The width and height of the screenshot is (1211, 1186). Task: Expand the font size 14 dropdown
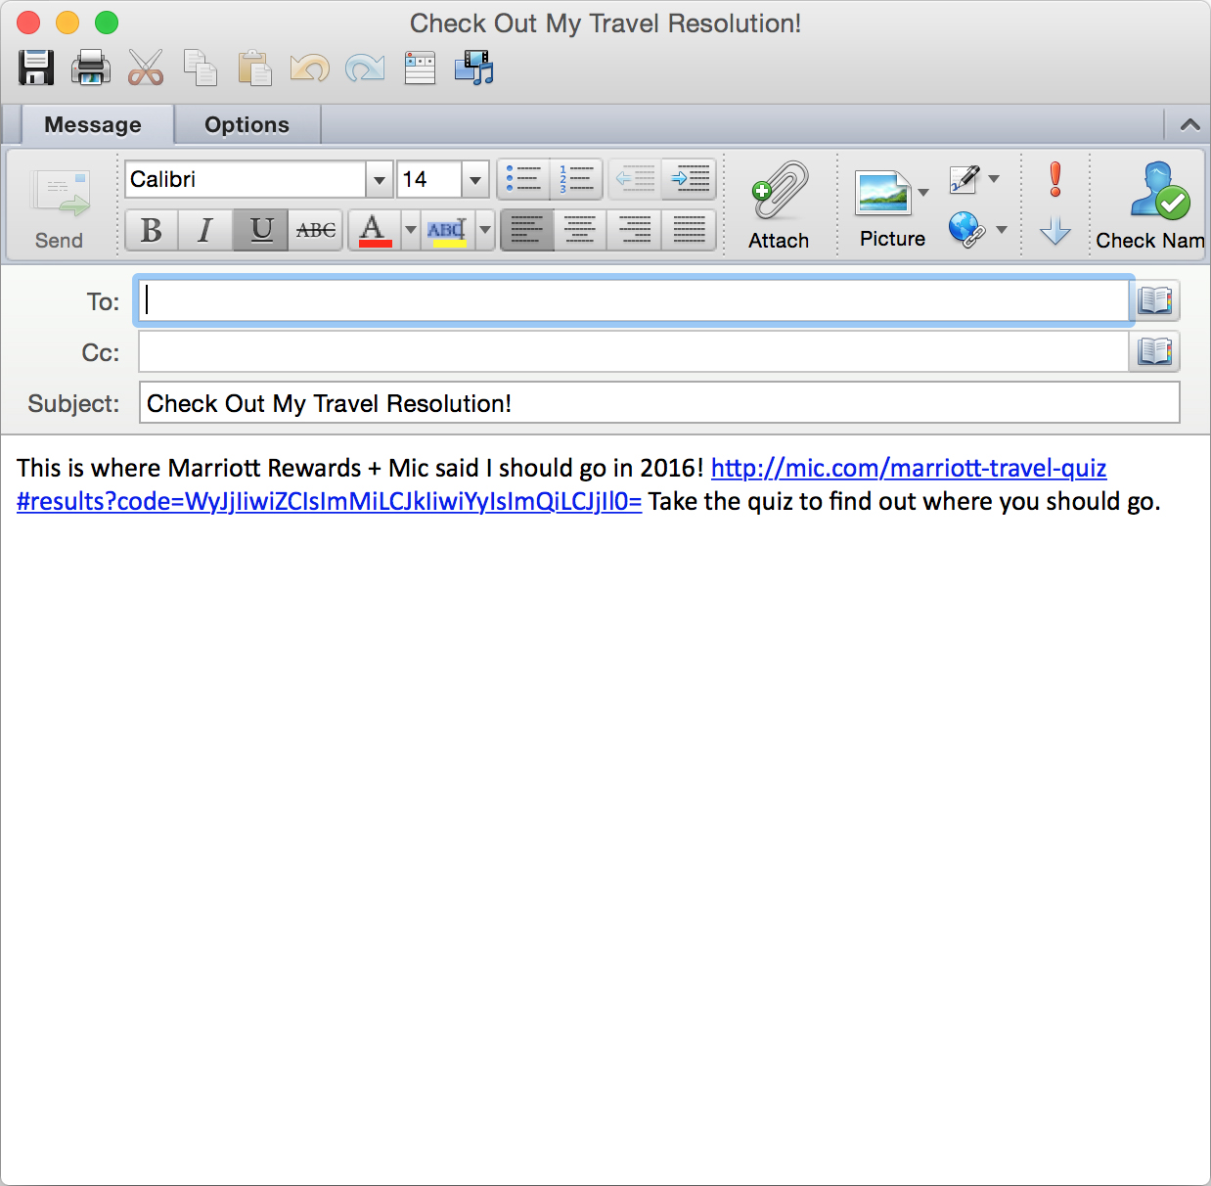tap(475, 180)
